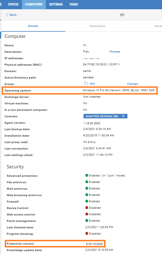Click the Active Directory path label
The height and width of the screenshot is (255, 162).
(21, 78)
